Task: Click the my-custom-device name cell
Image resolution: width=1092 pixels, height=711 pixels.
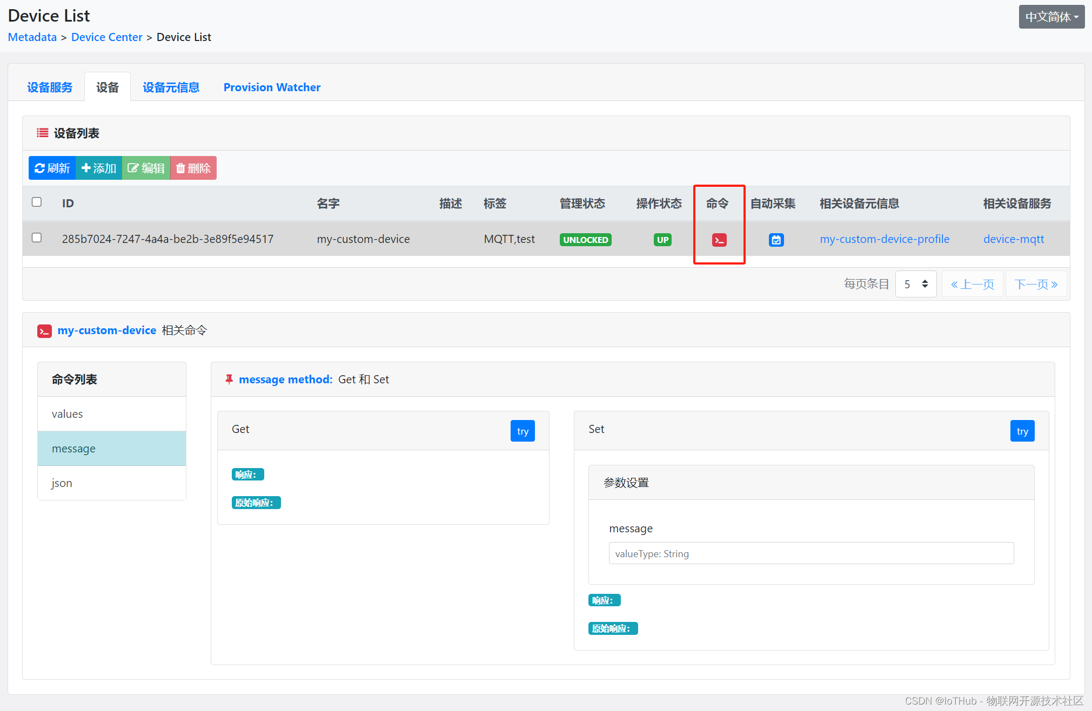Action: (x=363, y=239)
